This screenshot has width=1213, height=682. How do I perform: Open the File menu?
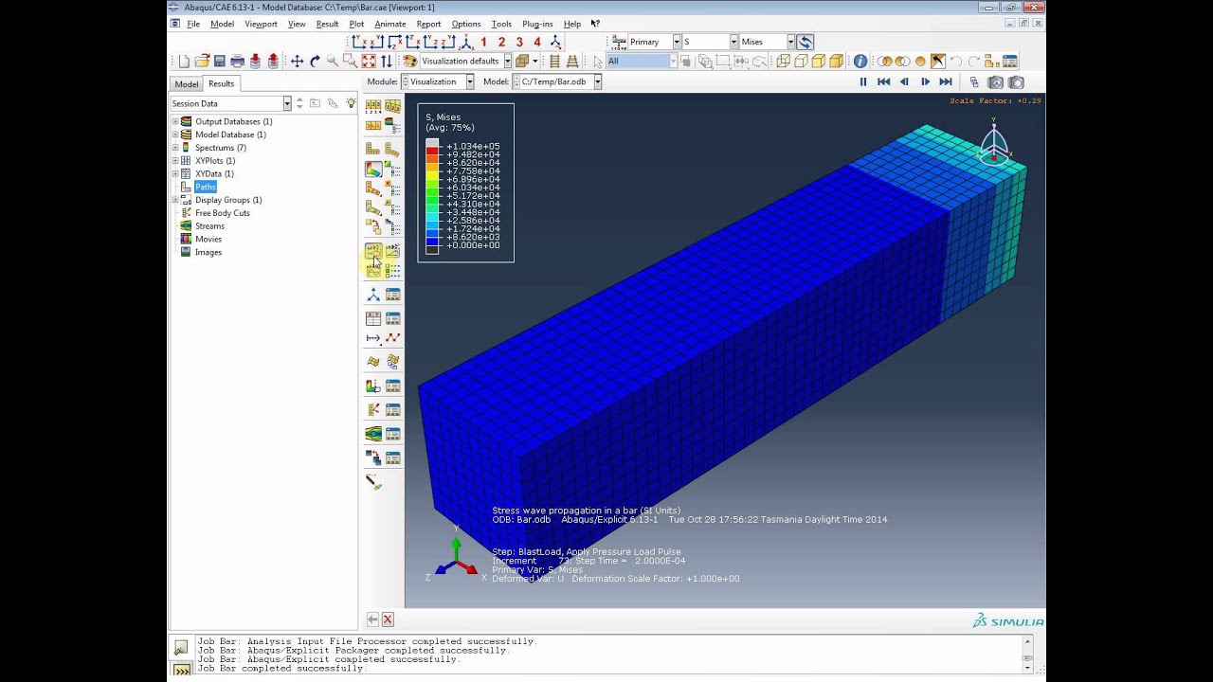click(193, 24)
